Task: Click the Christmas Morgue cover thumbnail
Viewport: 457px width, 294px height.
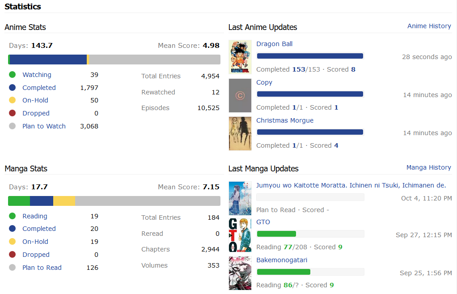Action: tap(240, 134)
